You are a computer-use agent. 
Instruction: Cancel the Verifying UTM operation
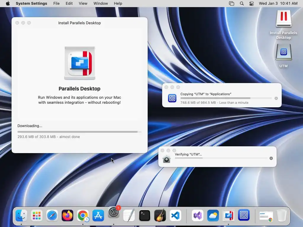coord(271,158)
